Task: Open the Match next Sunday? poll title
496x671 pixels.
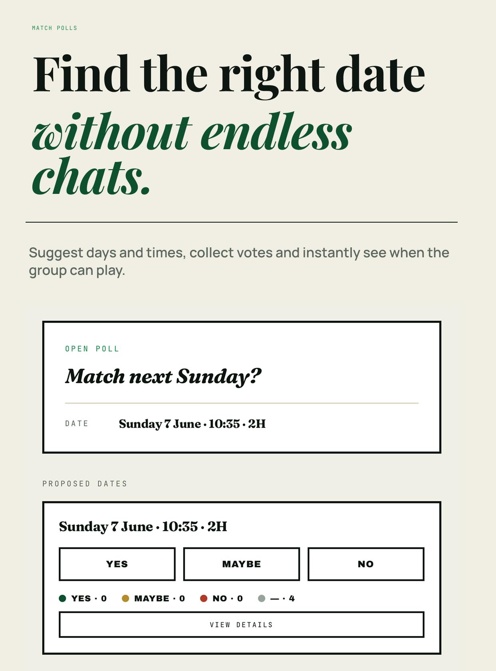Action: pos(163,376)
